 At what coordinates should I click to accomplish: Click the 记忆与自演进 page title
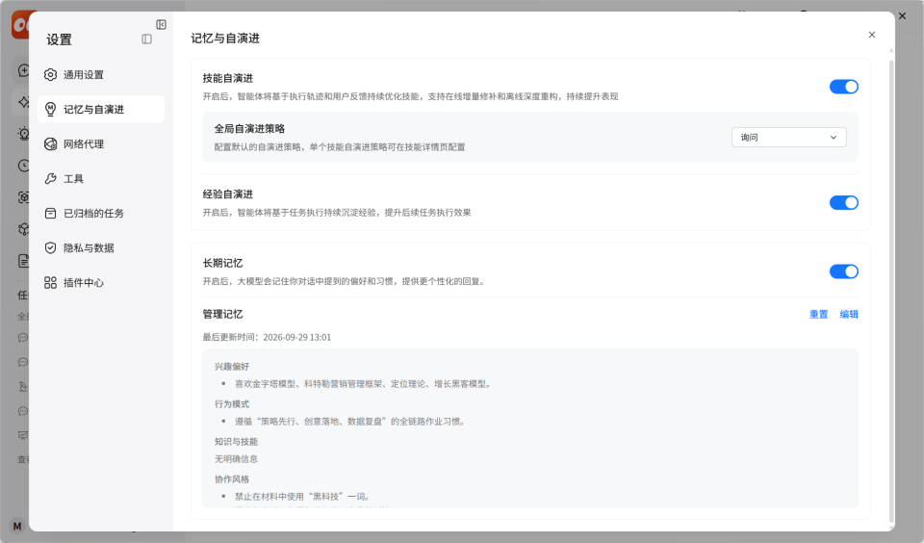[x=225, y=39]
